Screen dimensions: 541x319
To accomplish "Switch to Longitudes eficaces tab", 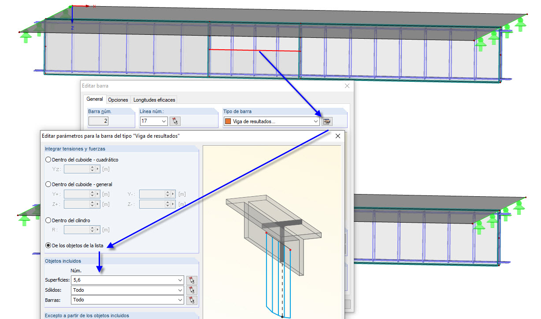I will (x=154, y=100).
